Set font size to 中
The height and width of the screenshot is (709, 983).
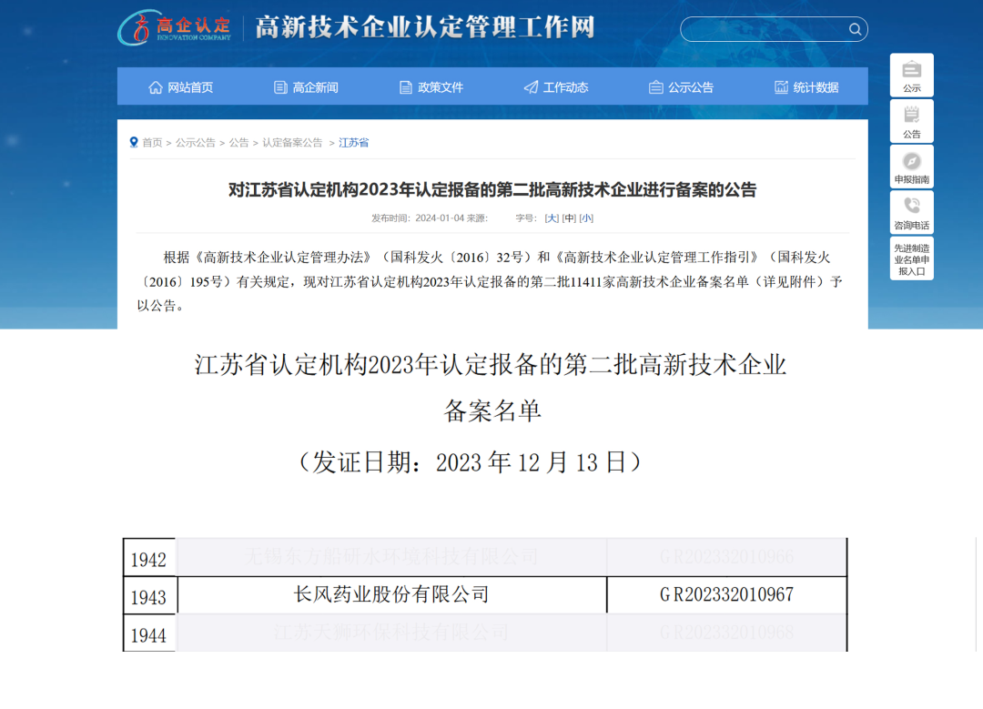point(569,218)
